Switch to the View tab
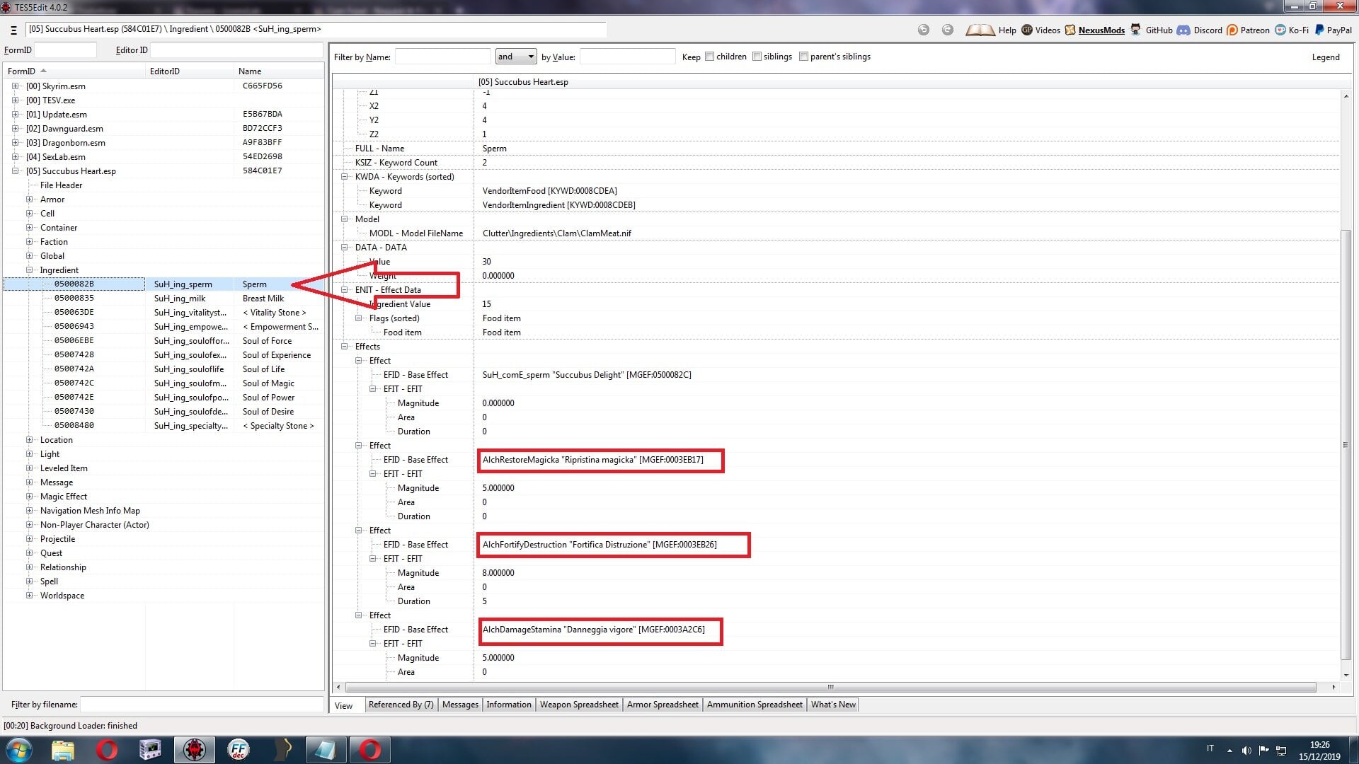This screenshot has width=1359, height=764. point(344,705)
